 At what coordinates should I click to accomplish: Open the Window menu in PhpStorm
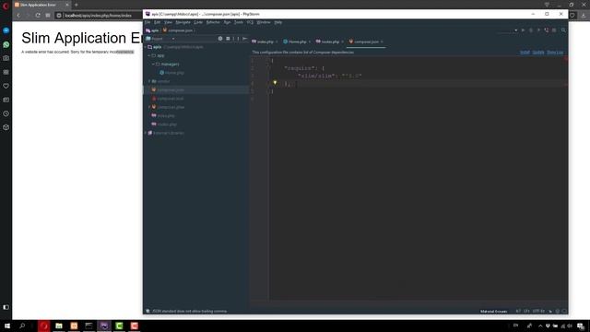coord(264,22)
